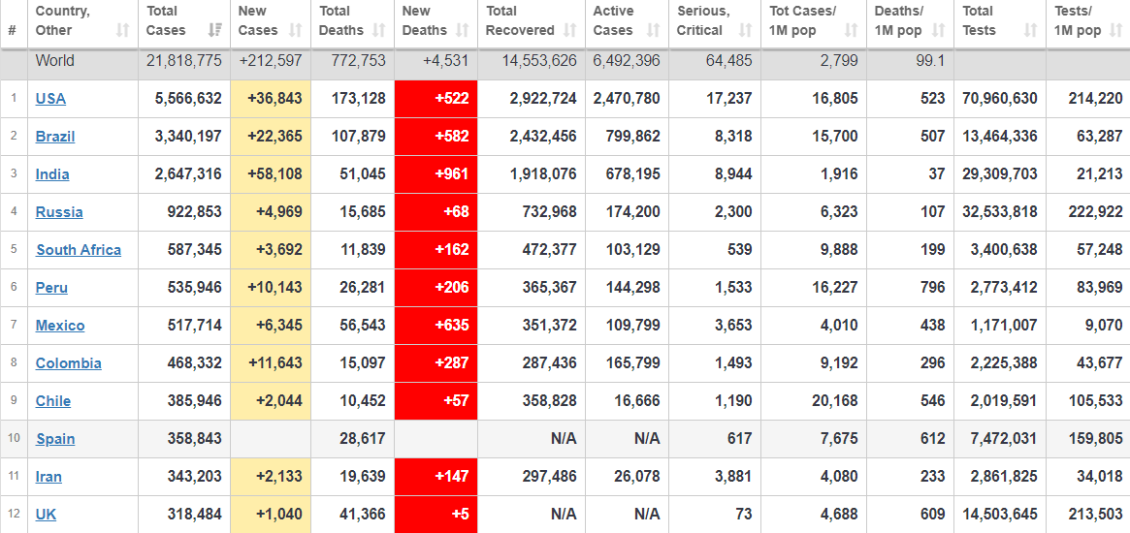Click Active Cases column sort arrows
The image size is (1130, 533).
point(654,30)
